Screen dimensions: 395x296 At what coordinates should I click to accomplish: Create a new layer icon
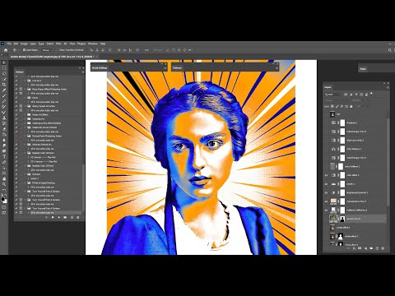coord(377,248)
